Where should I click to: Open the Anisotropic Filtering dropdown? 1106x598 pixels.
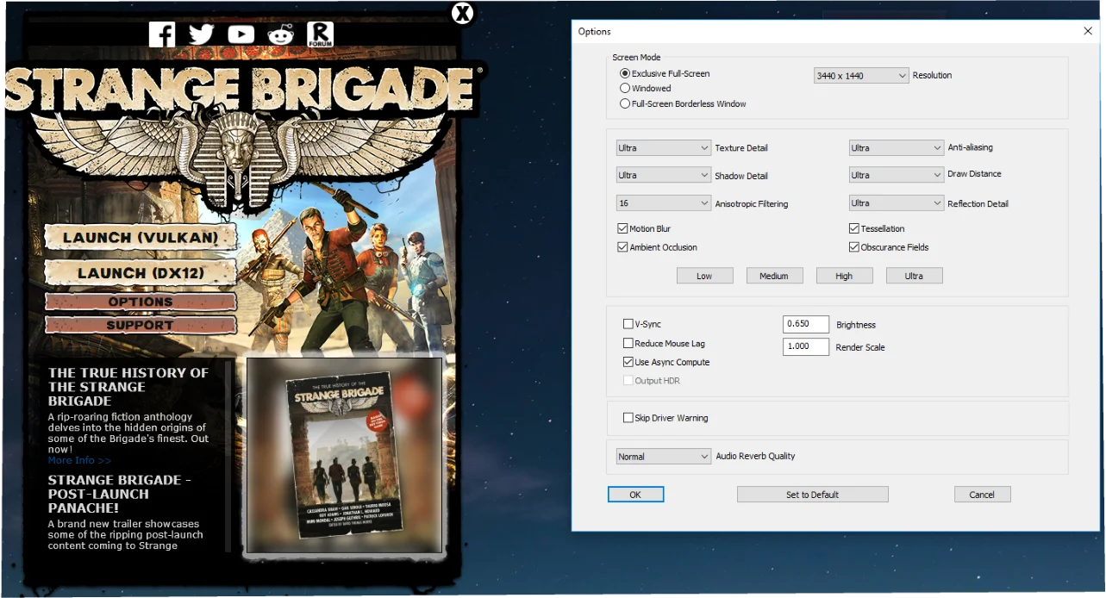pyautogui.click(x=664, y=203)
